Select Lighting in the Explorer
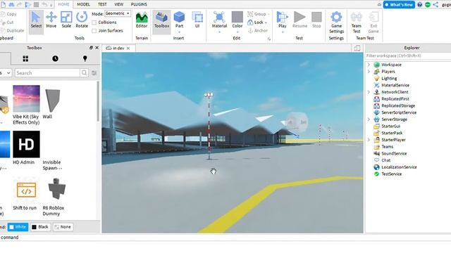 [x=389, y=78]
